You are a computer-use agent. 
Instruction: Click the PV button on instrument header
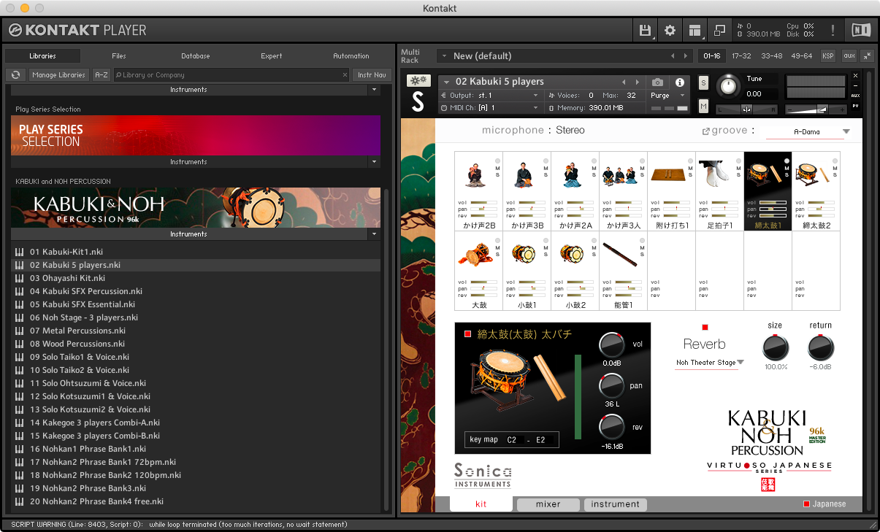(855, 107)
